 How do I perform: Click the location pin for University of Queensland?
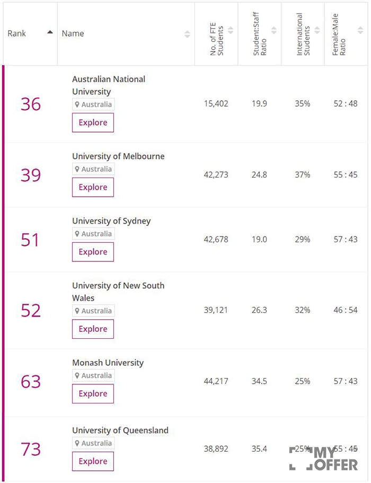point(78,443)
